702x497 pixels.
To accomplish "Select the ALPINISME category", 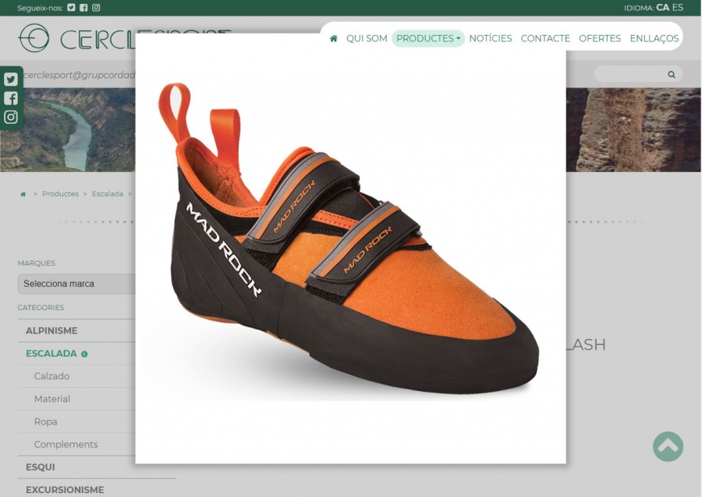I will pyautogui.click(x=51, y=331).
